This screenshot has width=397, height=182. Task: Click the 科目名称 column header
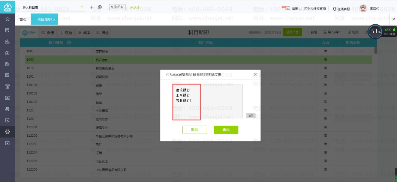click(206, 43)
